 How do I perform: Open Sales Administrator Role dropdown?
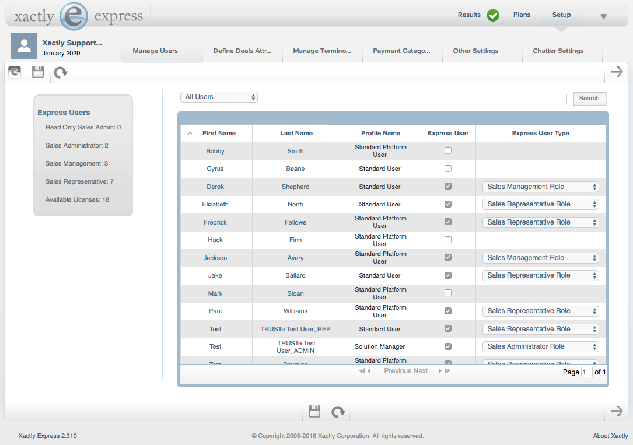point(541,346)
